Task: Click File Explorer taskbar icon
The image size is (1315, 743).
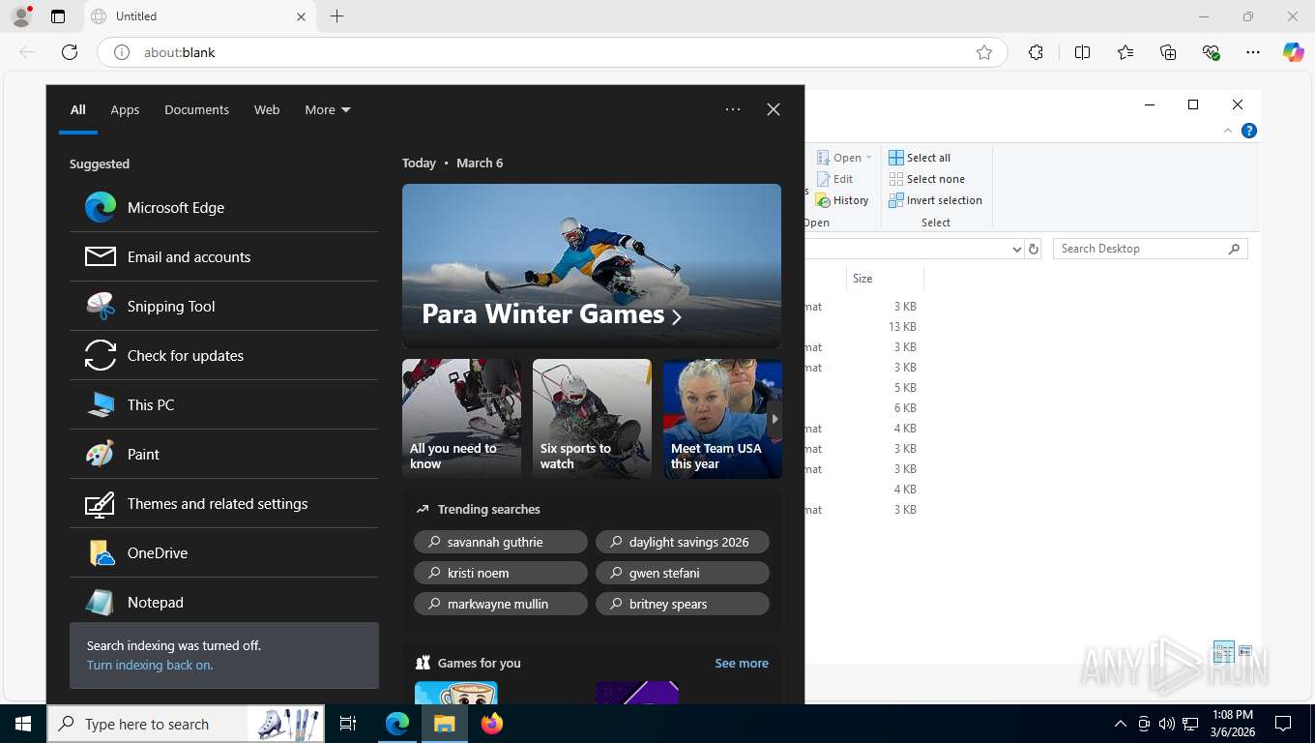Action: point(444,724)
